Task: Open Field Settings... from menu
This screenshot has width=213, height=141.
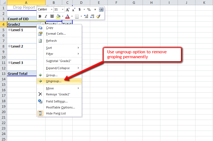Action: point(59,101)
